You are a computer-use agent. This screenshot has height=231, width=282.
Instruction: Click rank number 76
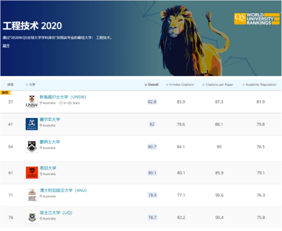11,218
